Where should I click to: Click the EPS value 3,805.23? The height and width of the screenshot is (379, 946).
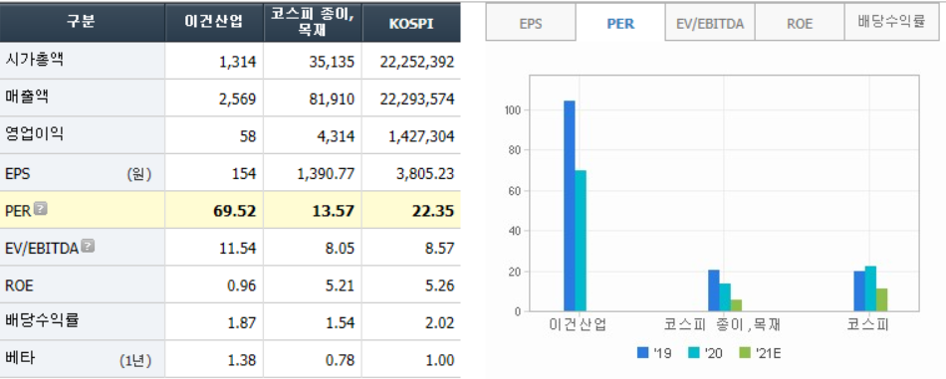pyautogui.click(x=426, y=174)
